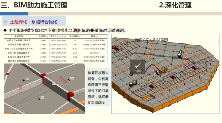Click the mixer truck at lower left of model
Screen dimensions: 222x123
pyautogui.click(x=133, y=83)
